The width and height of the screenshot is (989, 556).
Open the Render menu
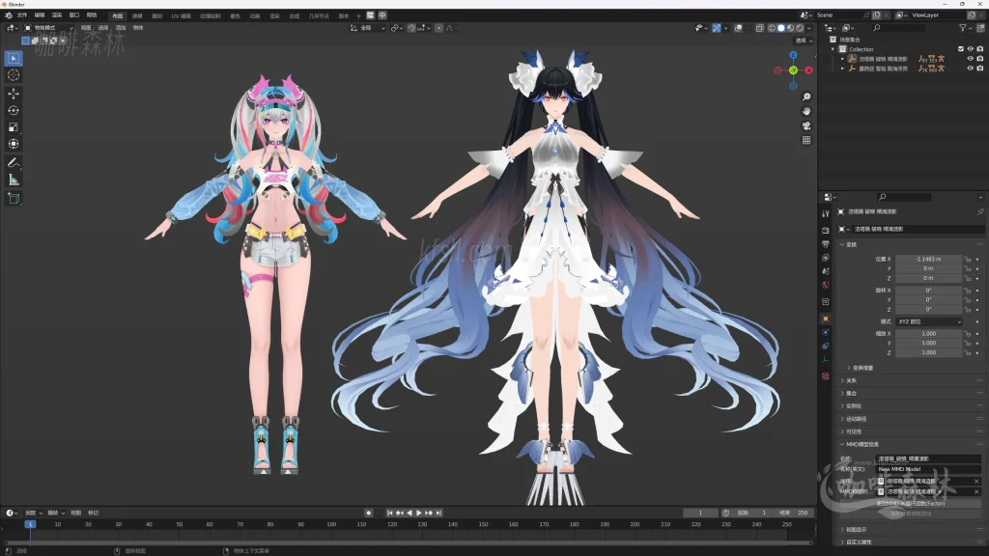pyautogui.click(x=57, y=15)
